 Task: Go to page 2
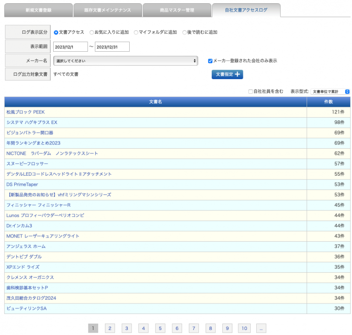coord(110,328)
